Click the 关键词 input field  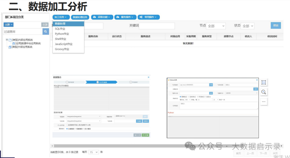coord(157,26)
